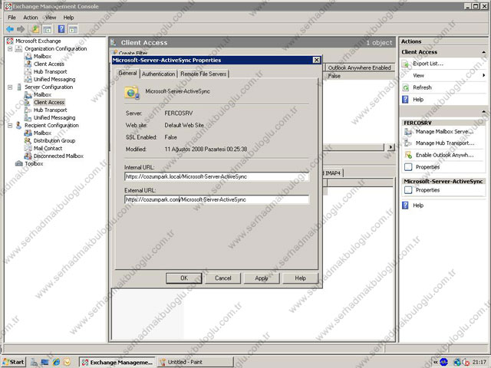Click the dialog Help button

[x=300, y=278]
